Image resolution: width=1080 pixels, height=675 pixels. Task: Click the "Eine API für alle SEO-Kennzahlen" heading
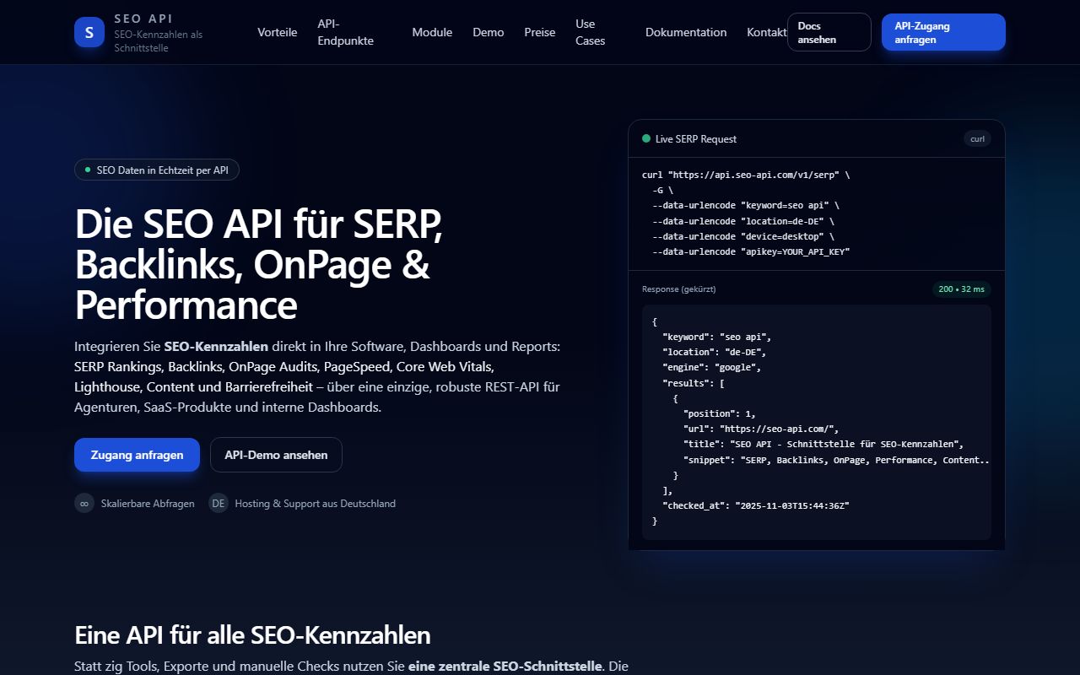click(252, 634)
